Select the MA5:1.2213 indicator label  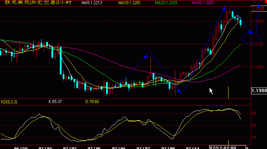pos(92,3)
